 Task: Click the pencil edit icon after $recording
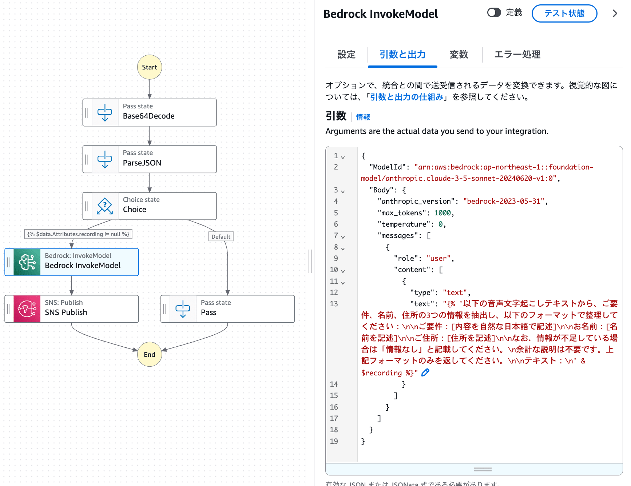(425, 373)
